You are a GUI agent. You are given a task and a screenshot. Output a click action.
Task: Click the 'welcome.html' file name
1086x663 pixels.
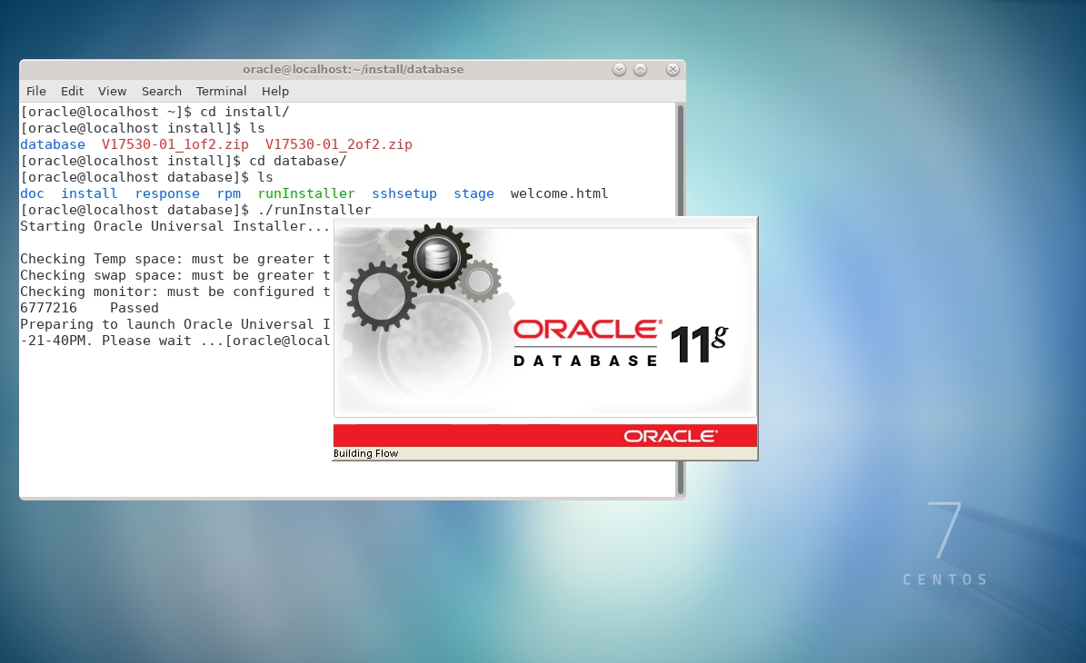pos(559,193)
